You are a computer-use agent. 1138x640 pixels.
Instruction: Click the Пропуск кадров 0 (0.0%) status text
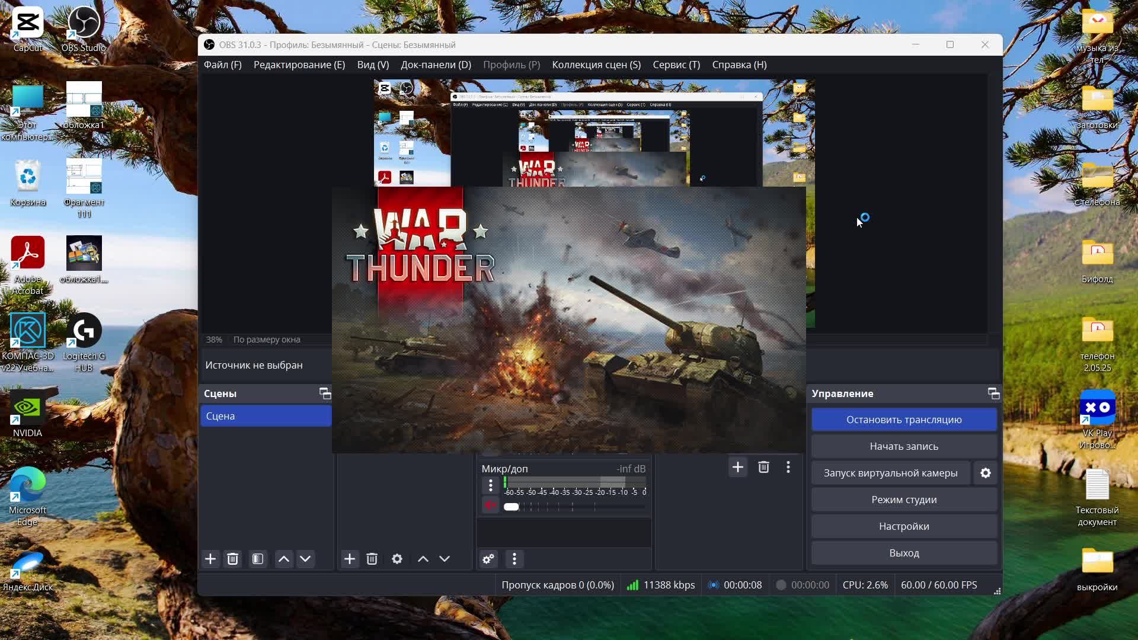(x=558, y=585)
